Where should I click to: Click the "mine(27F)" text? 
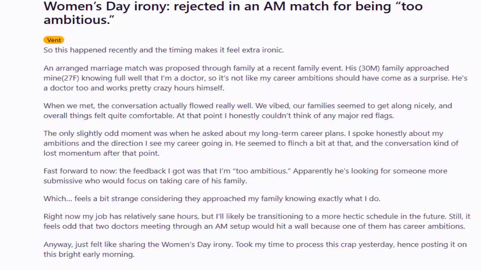tap(61, 78)
